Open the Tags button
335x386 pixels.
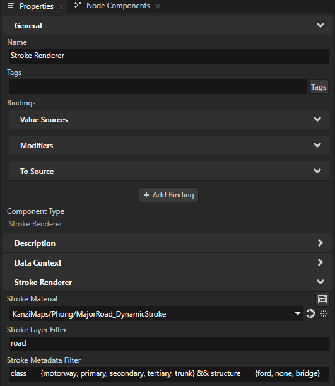[319, 87]
